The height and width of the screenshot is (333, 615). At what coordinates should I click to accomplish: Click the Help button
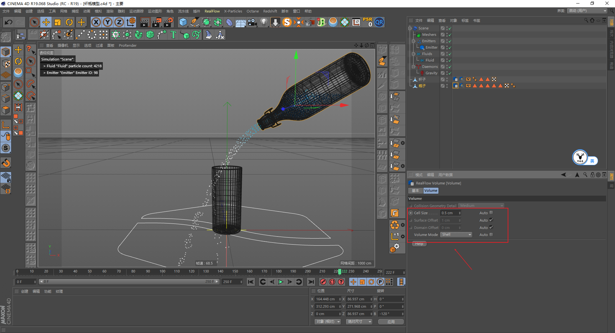419,244
